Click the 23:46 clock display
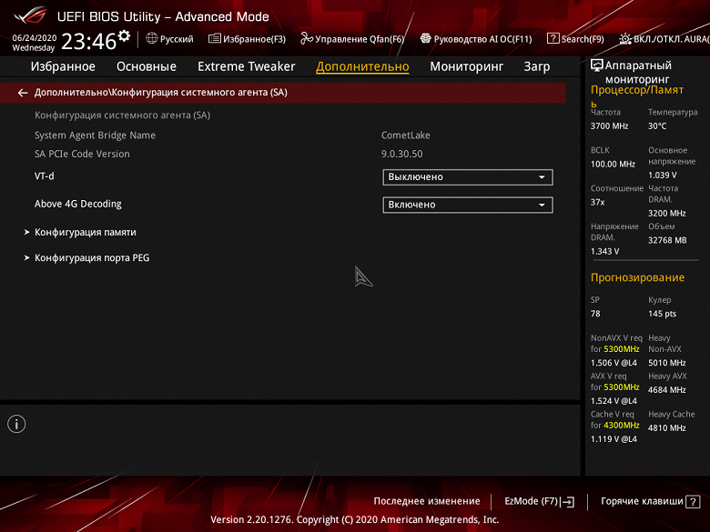The width and height of the screenshot is (710, 532). [x=89, y=42]
